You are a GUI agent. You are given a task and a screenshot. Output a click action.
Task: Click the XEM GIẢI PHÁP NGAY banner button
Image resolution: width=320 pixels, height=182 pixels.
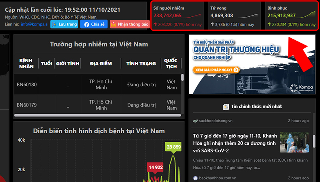216,70
